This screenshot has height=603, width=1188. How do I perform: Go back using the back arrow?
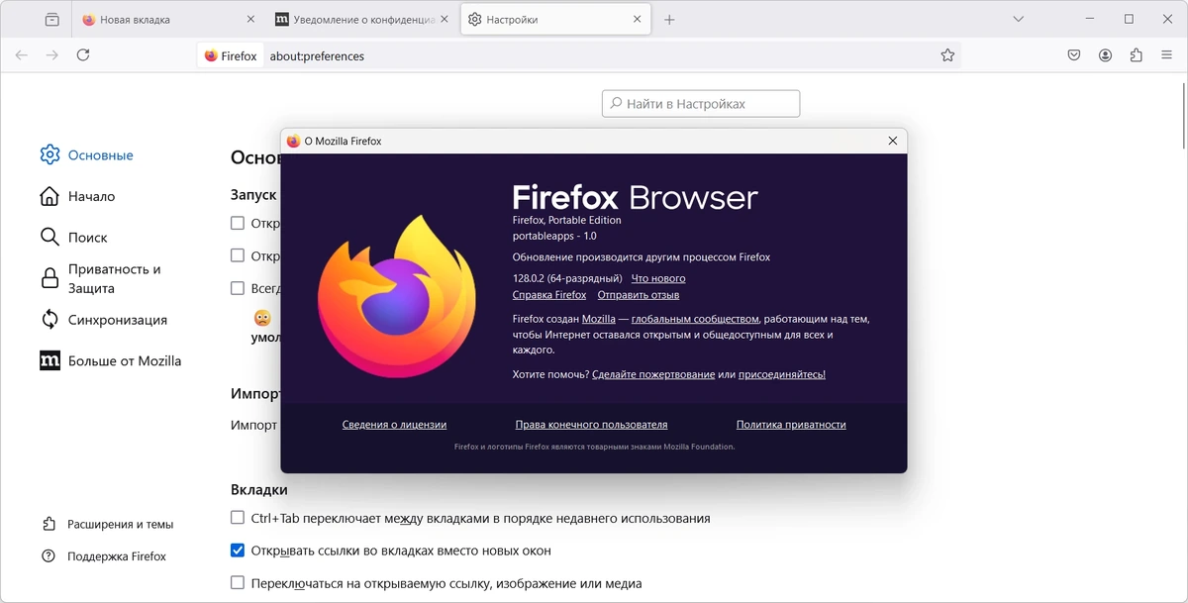point(22,55)
